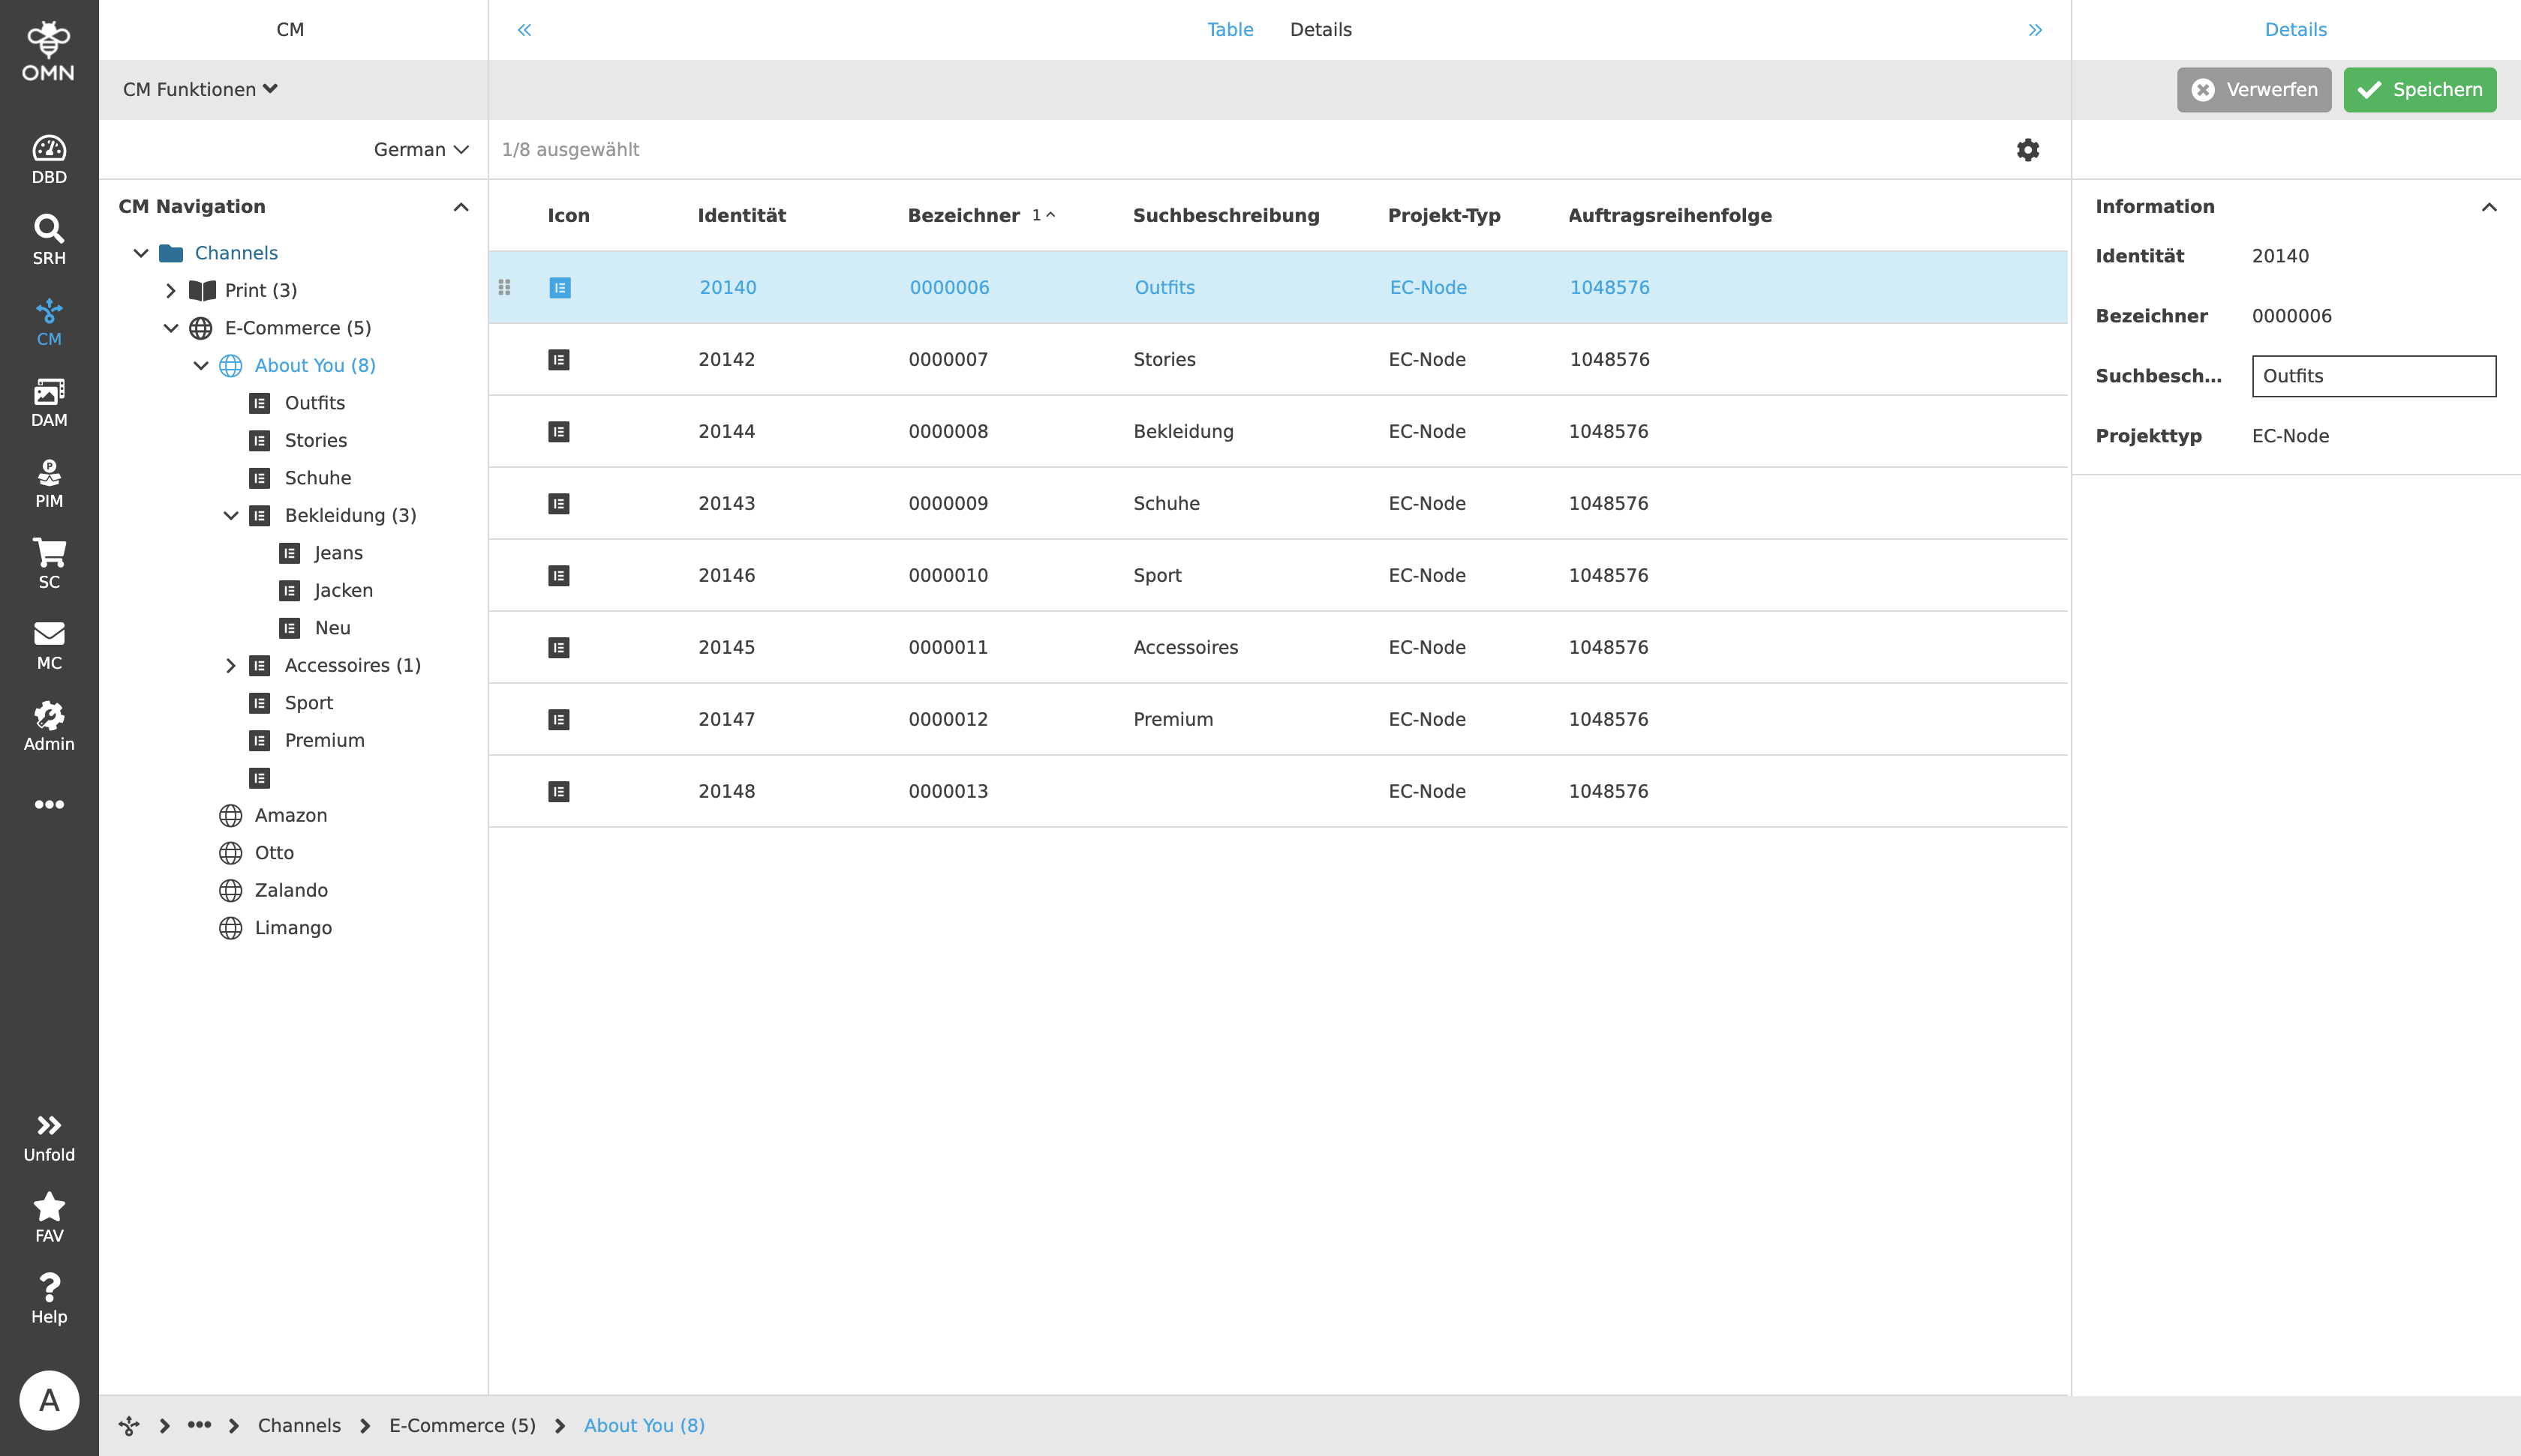Viewport: 2521px width, 1456px height.
Task: Click the Suchbeschreibung input field with Outfits
Action: click(x=2373, y=376)
